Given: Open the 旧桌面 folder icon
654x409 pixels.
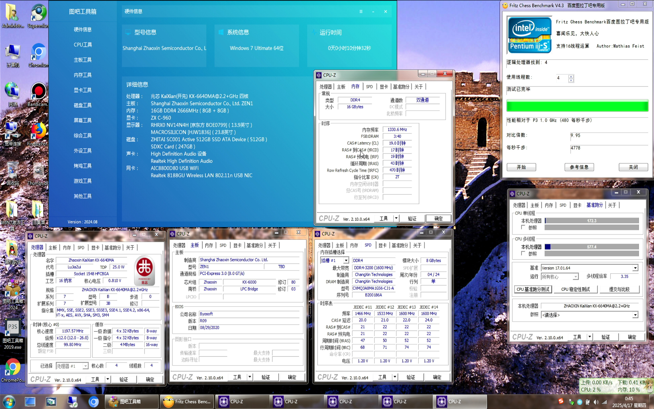Looking at the screenshot, I should tap(38, 213).
